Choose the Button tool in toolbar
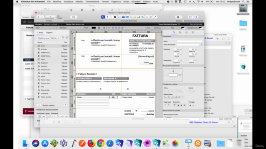The image size is (266, 149). 123,17
